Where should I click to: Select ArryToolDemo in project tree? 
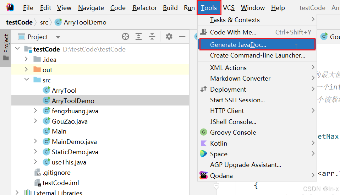[x=100, y=101]
